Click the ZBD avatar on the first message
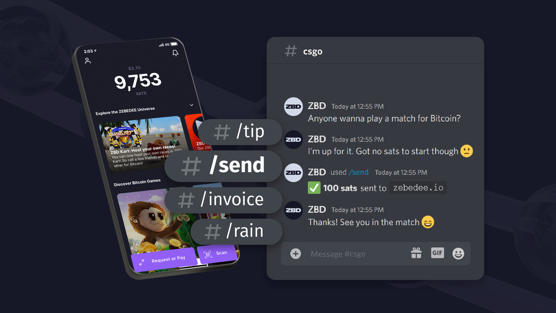Screen dimensions: 556x313 coord(293,106)
